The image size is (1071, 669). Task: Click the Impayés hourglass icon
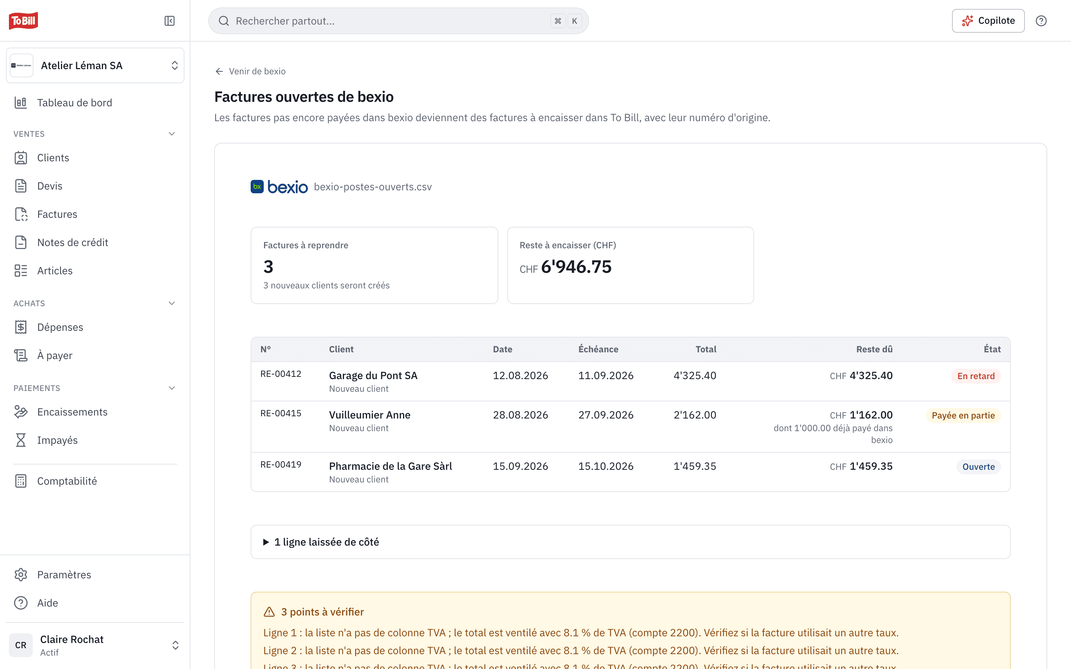[21, 440]
